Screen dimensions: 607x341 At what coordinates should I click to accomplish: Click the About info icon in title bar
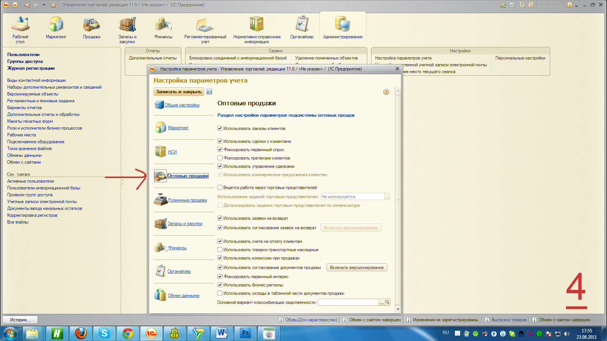[x=570, y=5]
